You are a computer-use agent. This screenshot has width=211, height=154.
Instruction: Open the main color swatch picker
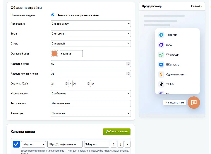point(54,54)
